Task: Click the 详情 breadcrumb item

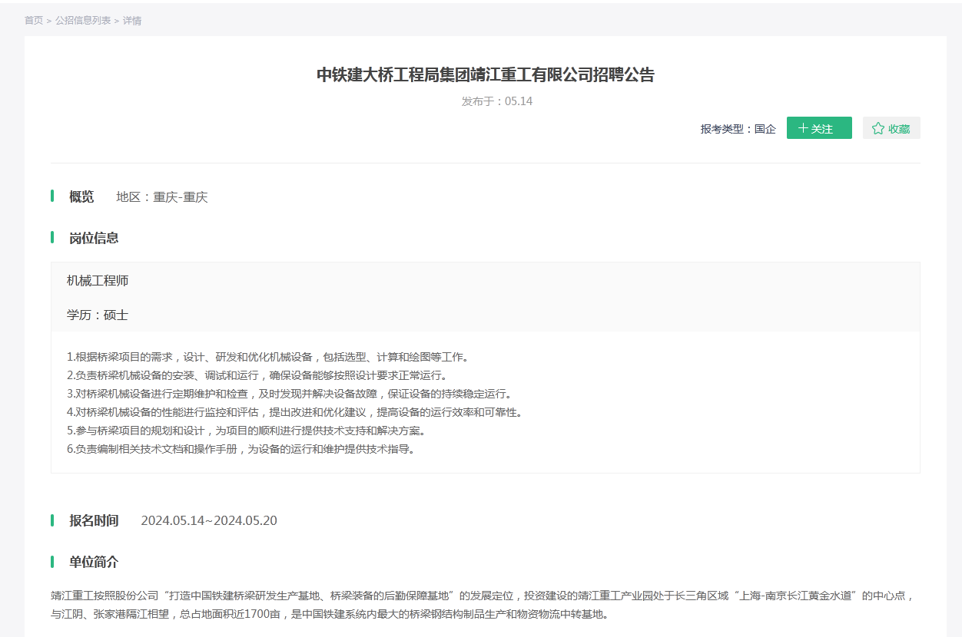Action: pos(132,21)
